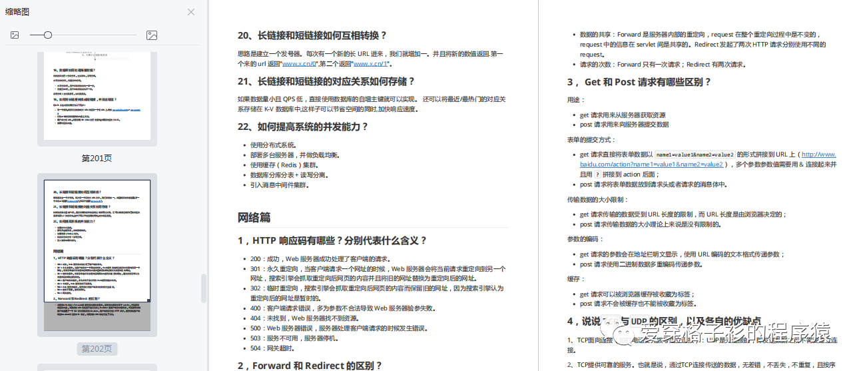Click the 用途： label
This screenshot has width=859, height=371.
[576, 99]
